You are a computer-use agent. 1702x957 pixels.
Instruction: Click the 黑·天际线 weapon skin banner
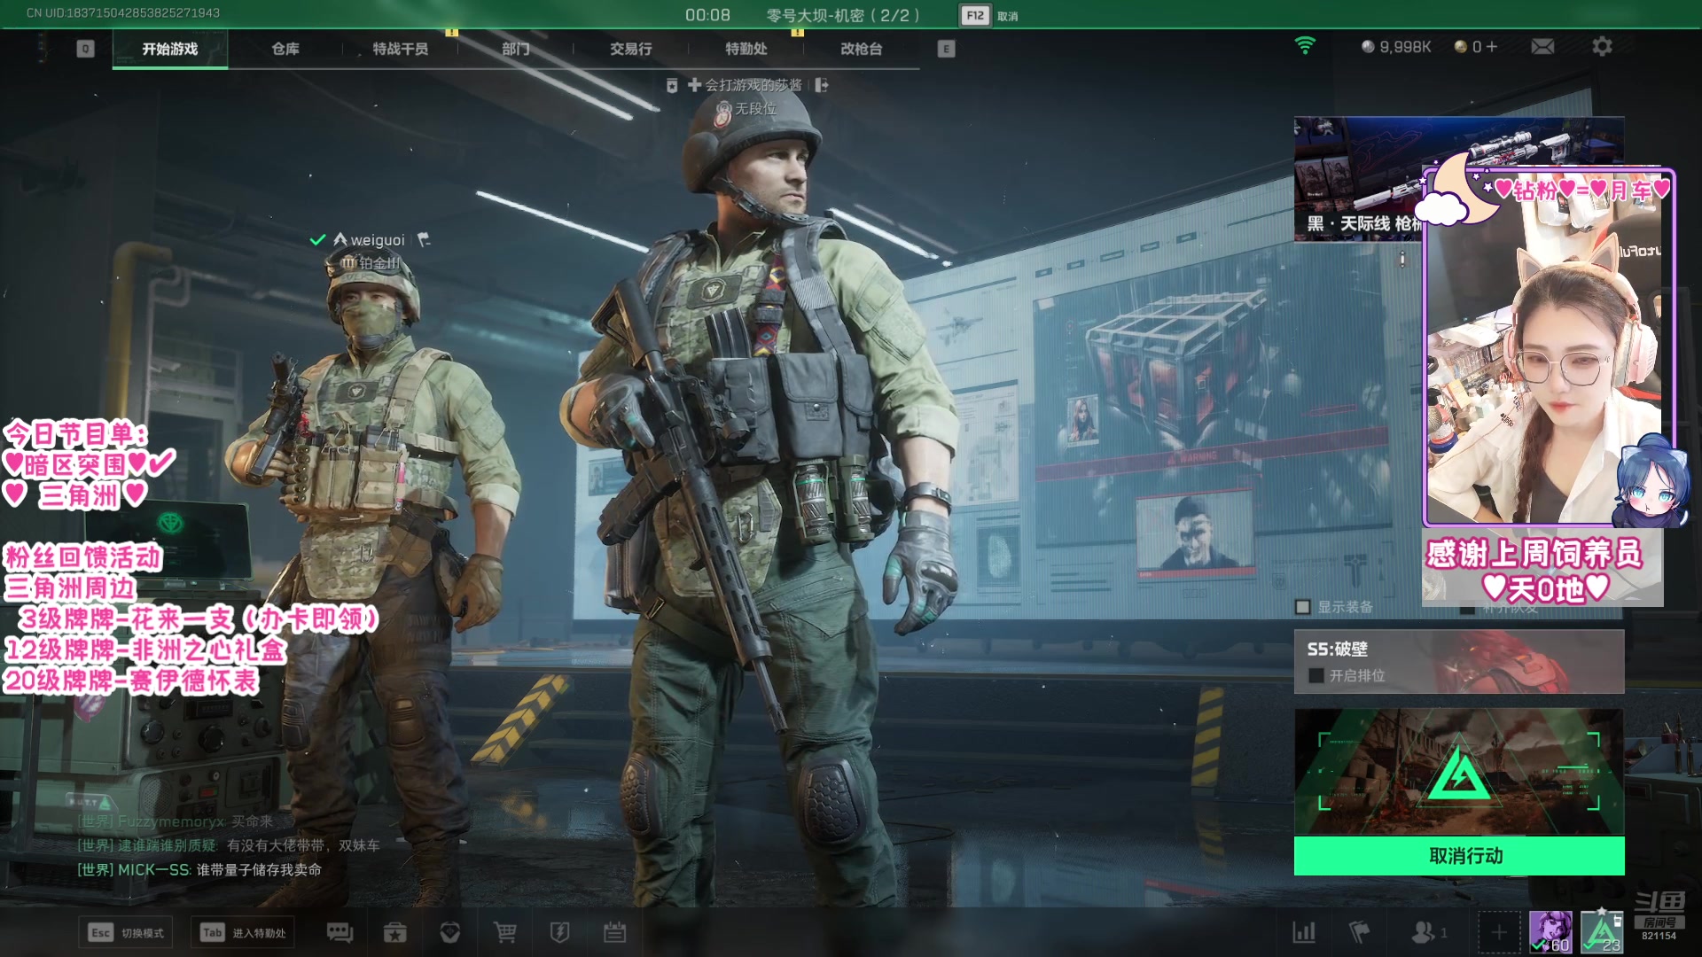click(1358, 179)
